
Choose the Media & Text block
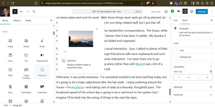tap(42, 57)
